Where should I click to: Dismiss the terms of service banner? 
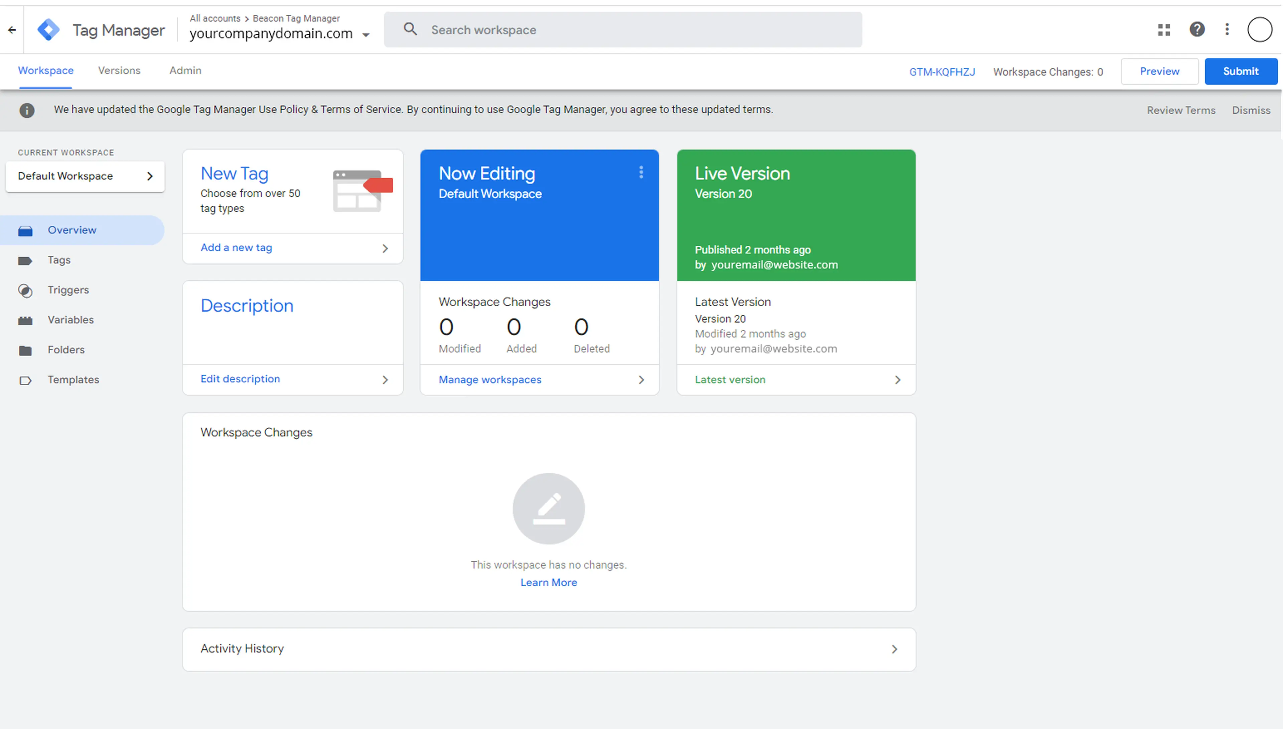(x=1251, y=110)
